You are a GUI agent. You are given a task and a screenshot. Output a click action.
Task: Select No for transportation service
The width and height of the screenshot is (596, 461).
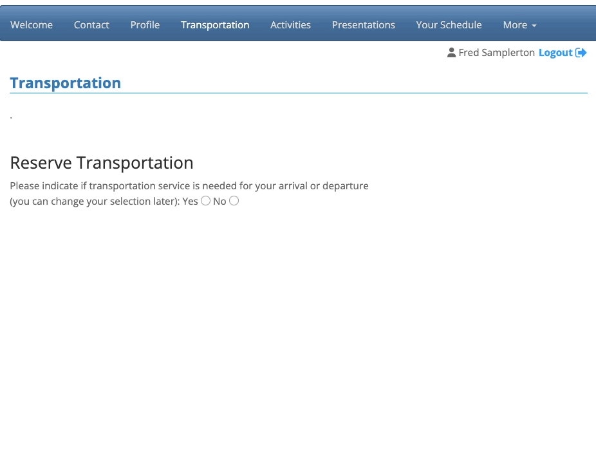tap(234, 200)
